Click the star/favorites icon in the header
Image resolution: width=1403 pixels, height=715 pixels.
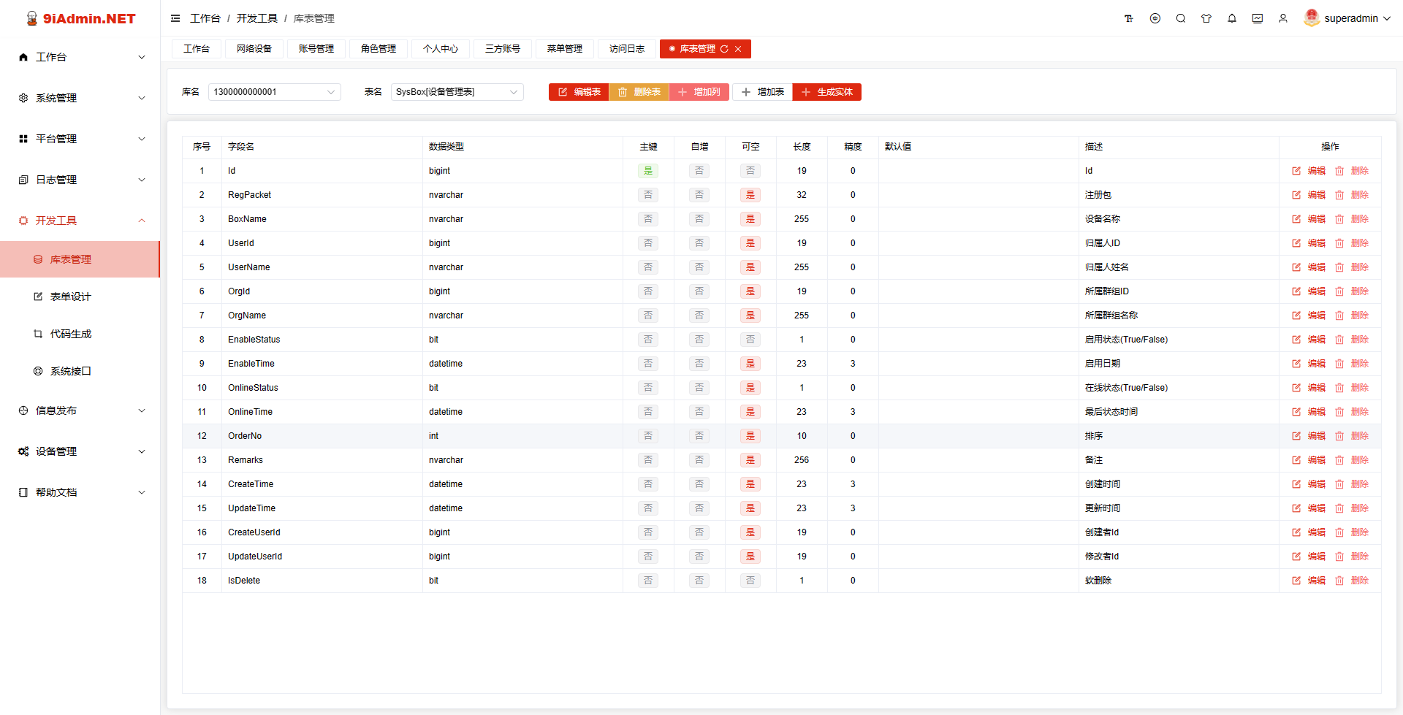pyautogui.click(x=1206, y=18)
